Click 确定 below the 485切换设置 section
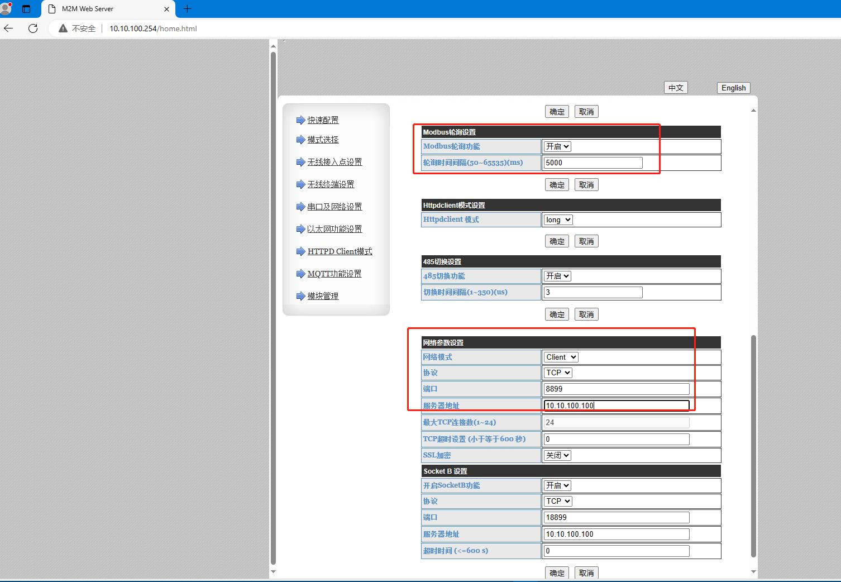841x582 pixels. tap(557, 314)
